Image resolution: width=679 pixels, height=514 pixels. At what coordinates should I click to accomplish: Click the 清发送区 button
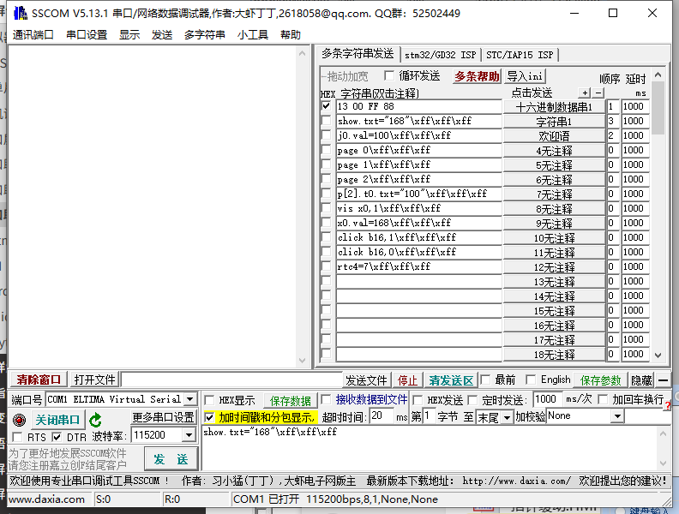point(451,380)
